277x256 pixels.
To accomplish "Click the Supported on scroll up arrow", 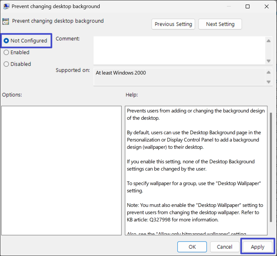I will click(268, 73).
